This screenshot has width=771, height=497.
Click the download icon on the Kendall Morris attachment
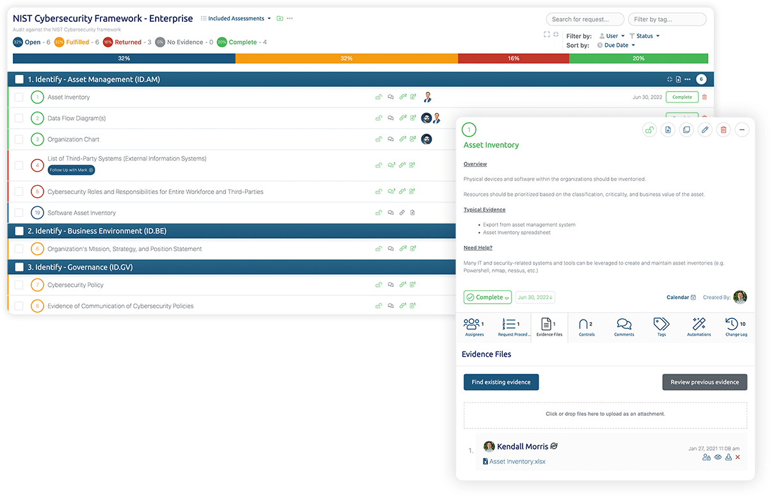coord(729,457)
